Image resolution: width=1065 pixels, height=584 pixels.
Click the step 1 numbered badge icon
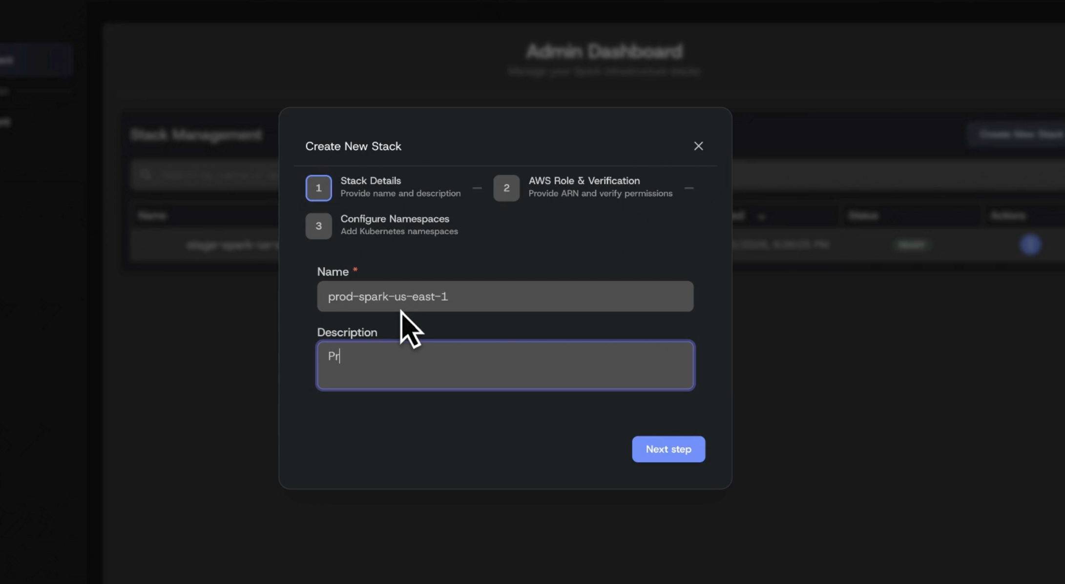pyautogui.click(x=318, y=188)
